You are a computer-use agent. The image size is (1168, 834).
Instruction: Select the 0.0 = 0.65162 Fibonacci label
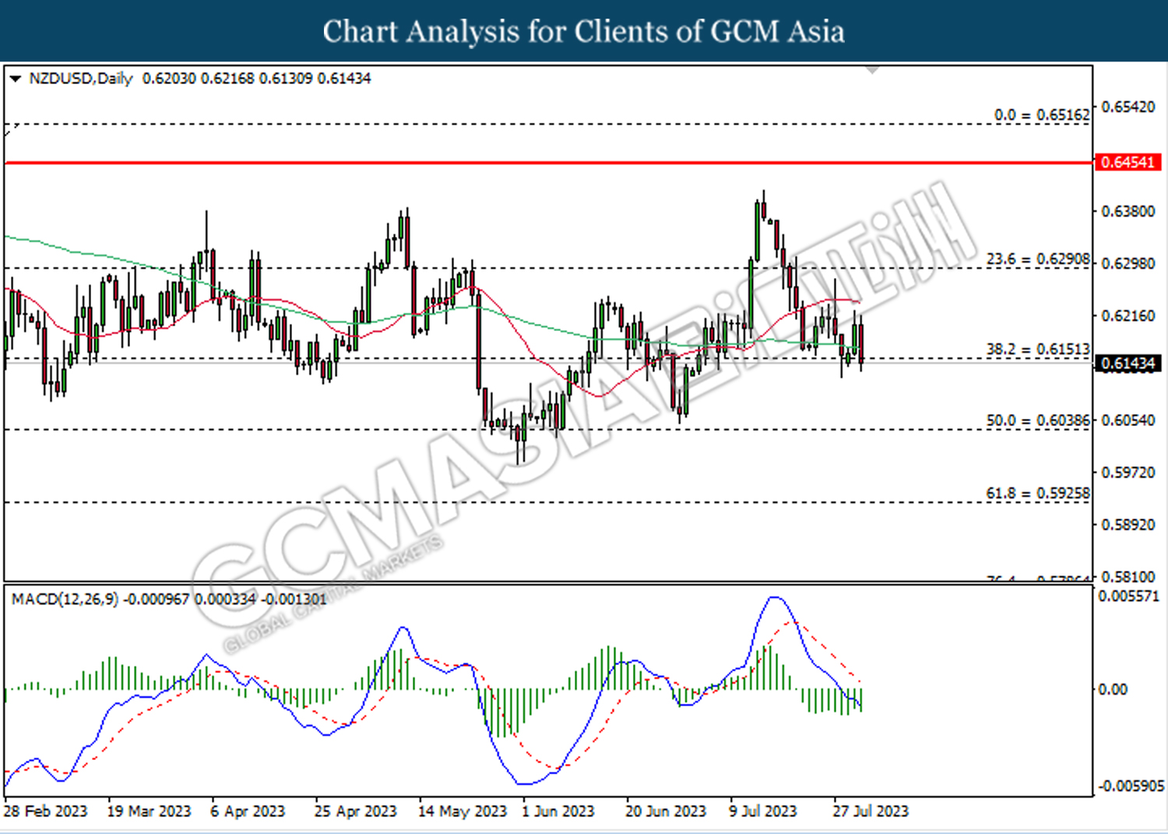point(1042,114)
